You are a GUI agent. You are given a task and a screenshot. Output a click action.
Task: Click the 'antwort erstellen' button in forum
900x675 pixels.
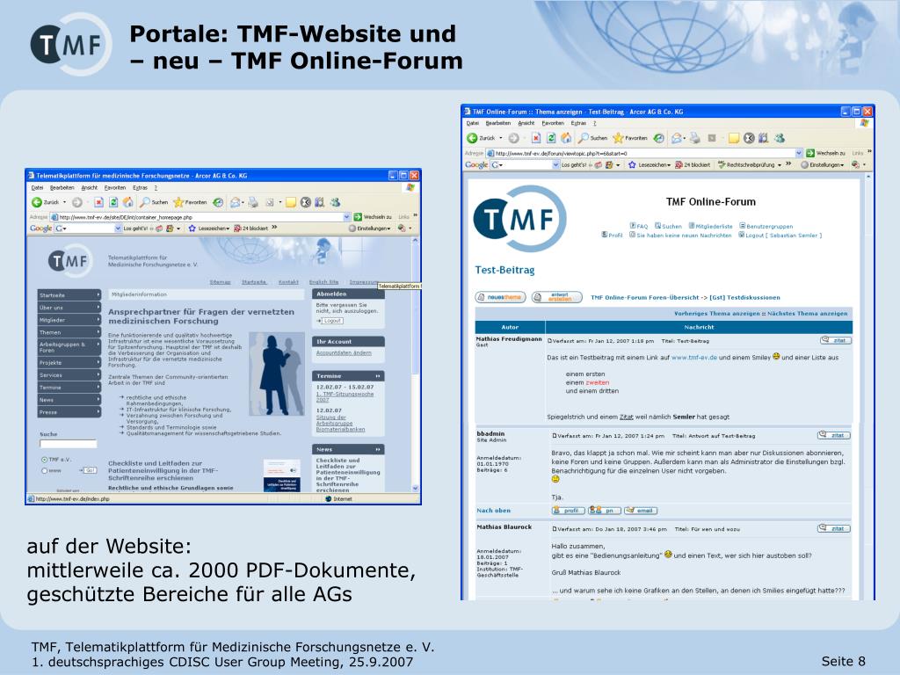tap(556, 297)
